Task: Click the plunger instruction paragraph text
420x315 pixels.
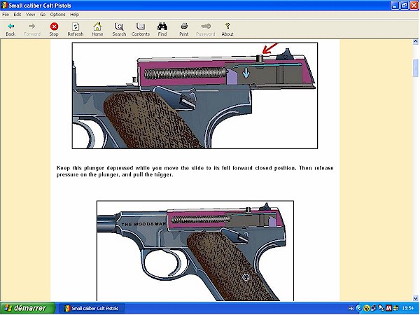Action: point(195,171)
